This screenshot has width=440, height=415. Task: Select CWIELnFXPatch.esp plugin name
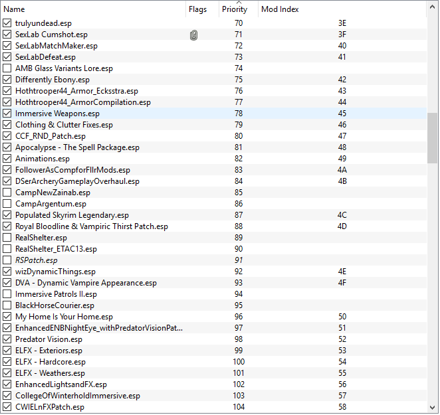coord(50,407)
